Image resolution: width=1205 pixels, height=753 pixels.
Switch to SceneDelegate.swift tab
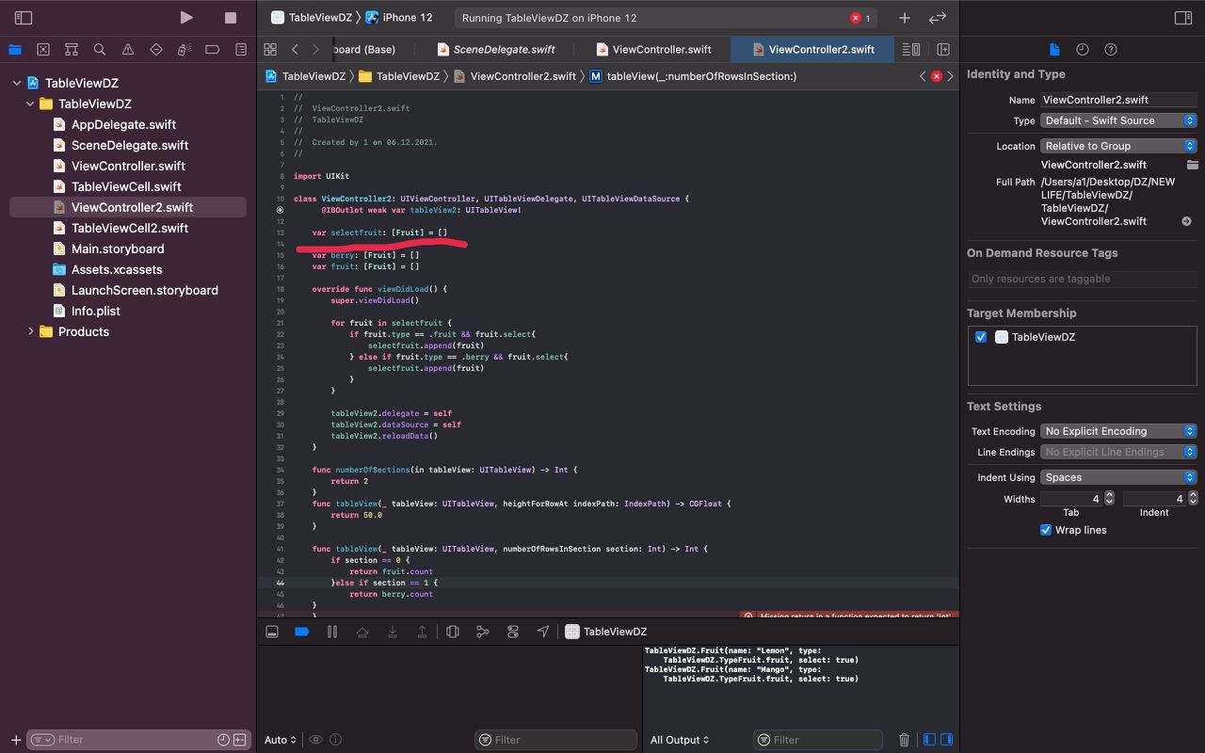pos(495,49)
